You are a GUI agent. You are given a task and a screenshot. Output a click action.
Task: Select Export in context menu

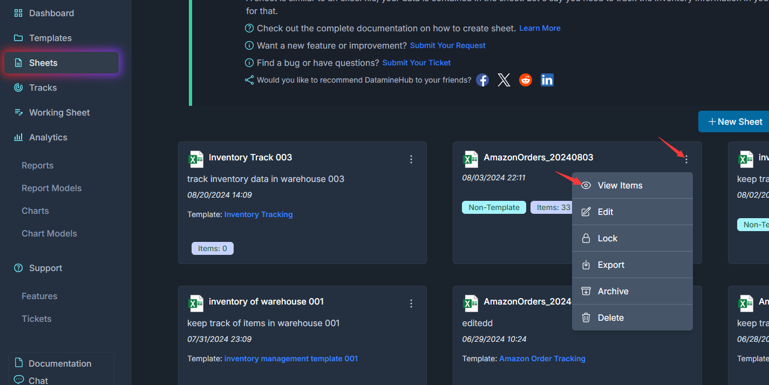point(632,265)
